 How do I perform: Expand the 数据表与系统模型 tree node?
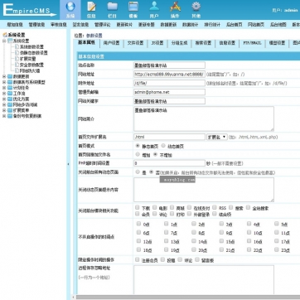pos(4,82)
